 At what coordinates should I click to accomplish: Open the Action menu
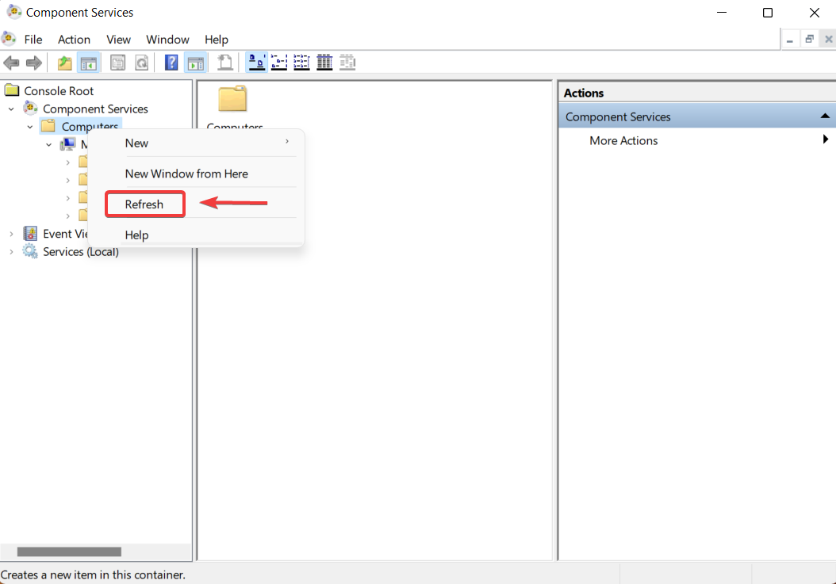pyautogui.click(x=74, y=40)
